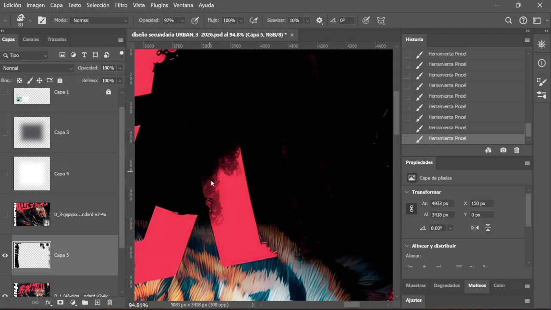551x310 pixels.
Task: Switch to the Degradados tab
Action: tap(447, 285)
